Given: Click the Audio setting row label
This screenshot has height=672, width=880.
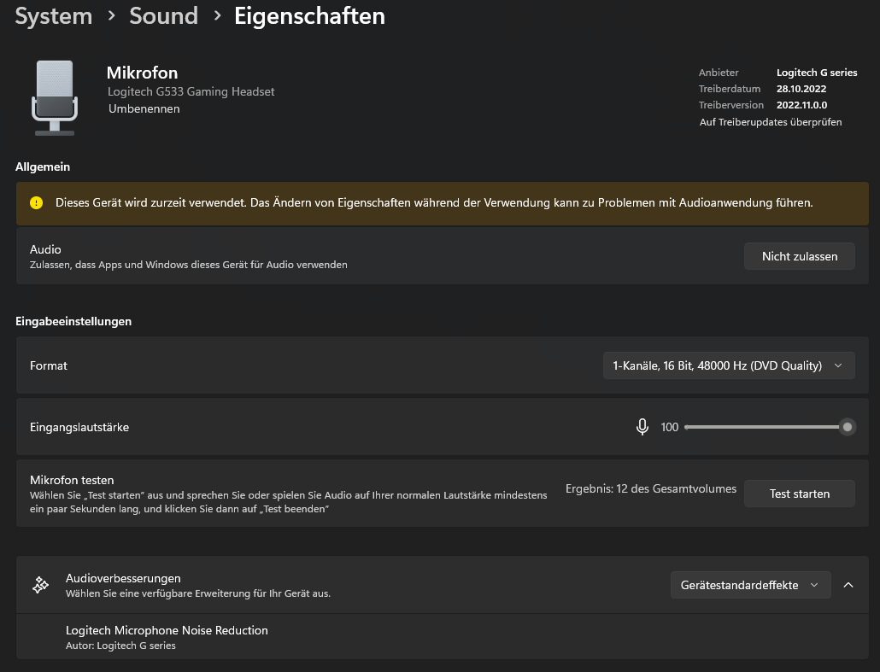Looking at the screenshot, I should [45, 249].
